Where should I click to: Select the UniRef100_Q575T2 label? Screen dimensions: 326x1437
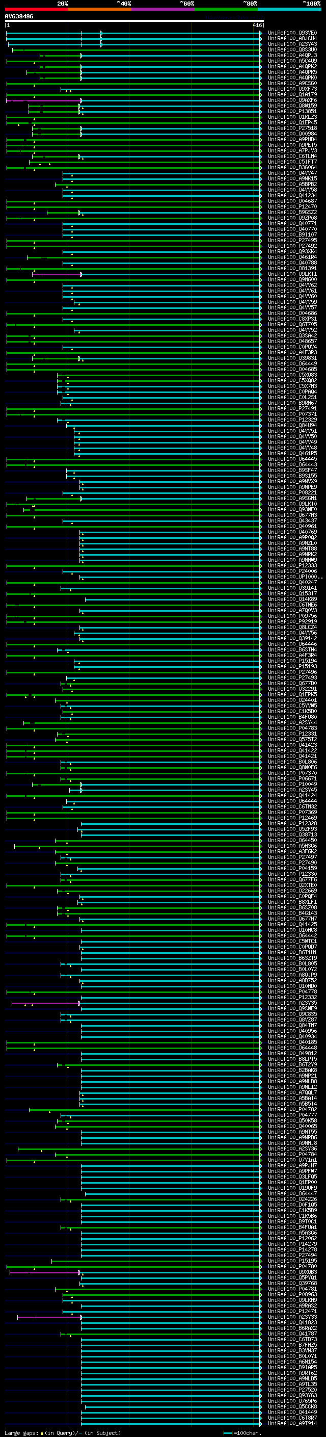(292, 739)
